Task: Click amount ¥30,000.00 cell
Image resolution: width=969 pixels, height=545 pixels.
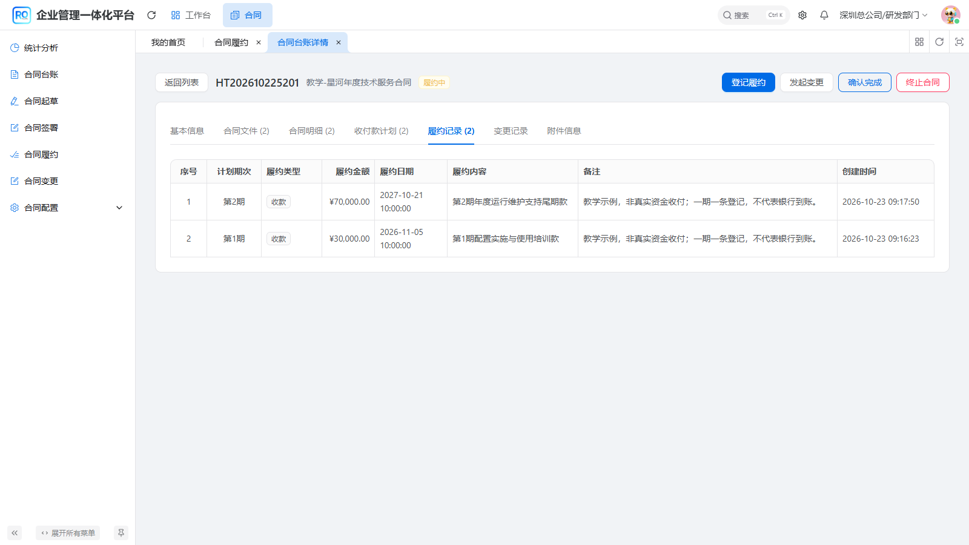Action: [x=349, y=239]
